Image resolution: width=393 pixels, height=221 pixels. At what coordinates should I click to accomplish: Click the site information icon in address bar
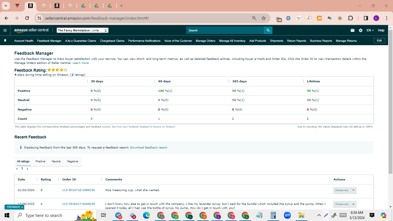(40, 18)
